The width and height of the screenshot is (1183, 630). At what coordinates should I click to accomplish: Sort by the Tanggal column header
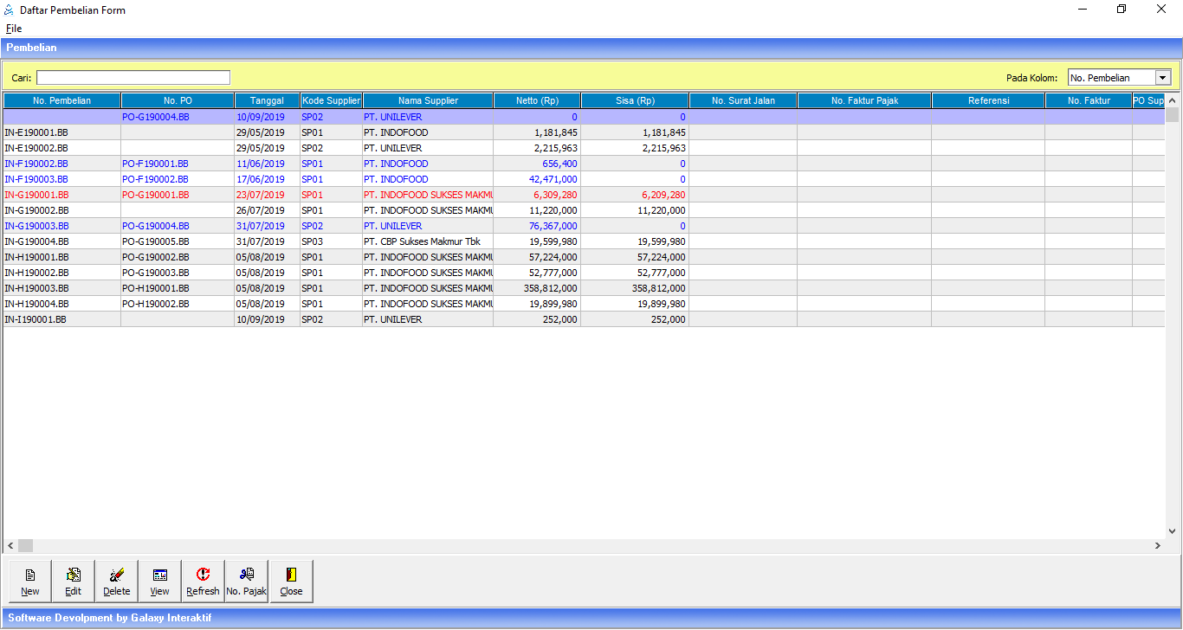[267, 100]
